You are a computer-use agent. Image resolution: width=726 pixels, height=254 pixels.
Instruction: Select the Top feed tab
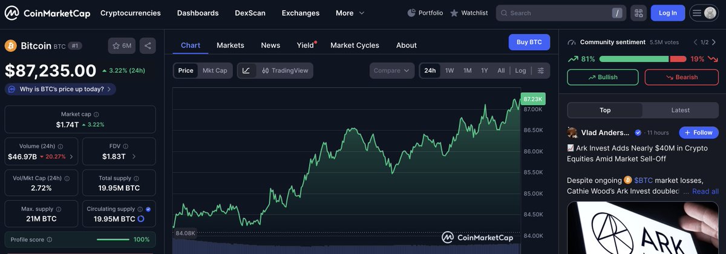coord(605,110)
